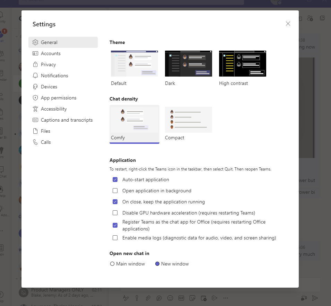Click the add people icon in chat header
The width and height of the screenshot is (331, 306).
click(310, 18)
